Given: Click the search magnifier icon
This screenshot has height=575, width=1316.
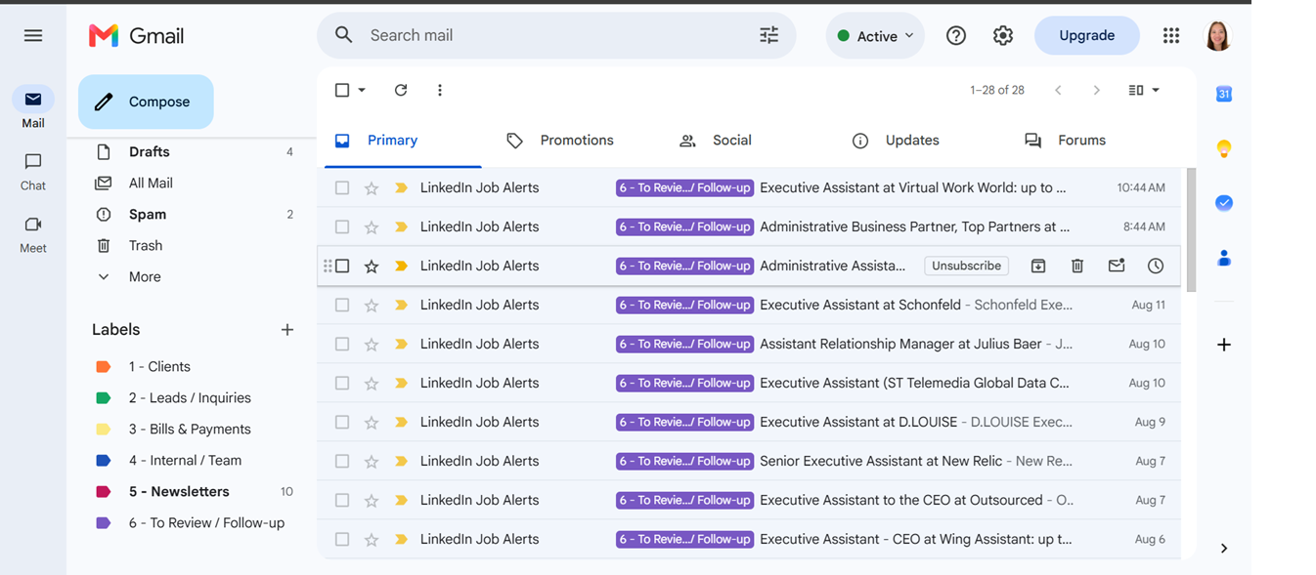Looking at the screenshot, I should click(343, 35).
